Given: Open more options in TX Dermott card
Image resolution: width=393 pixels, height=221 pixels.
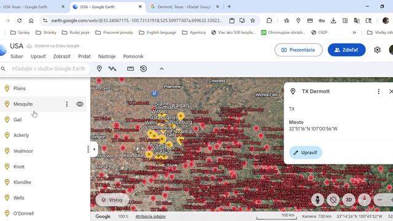Looking at the screenshot, I should pos(378,91).
